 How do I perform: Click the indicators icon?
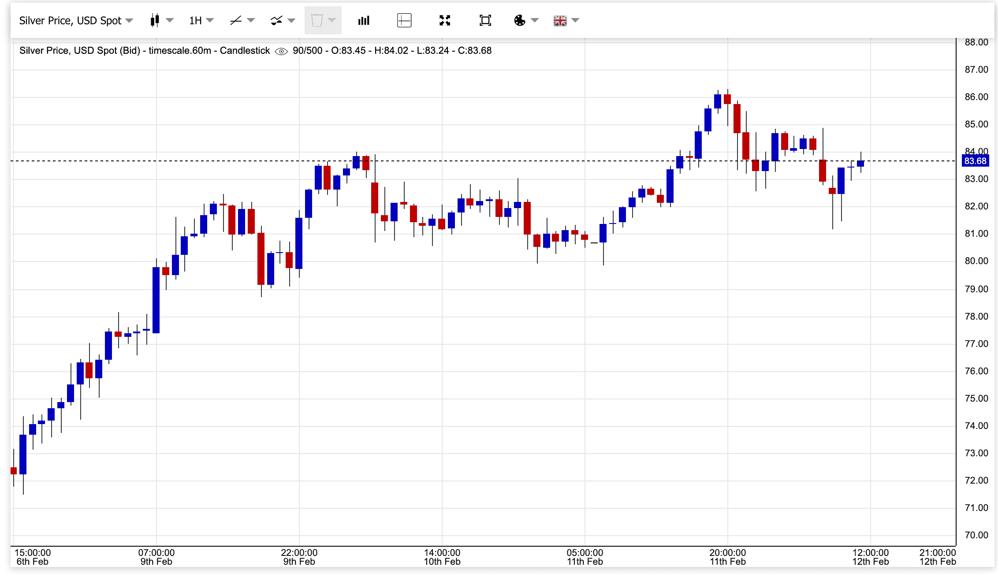click(277, 20)
